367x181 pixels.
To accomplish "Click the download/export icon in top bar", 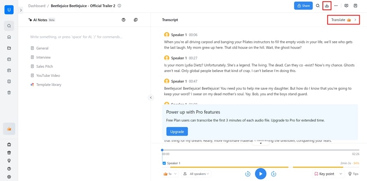I will [x=327, y=6].
